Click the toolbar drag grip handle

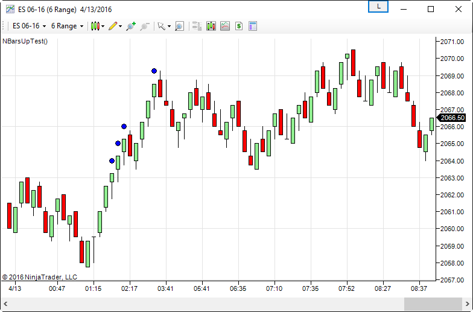point(4,27)
